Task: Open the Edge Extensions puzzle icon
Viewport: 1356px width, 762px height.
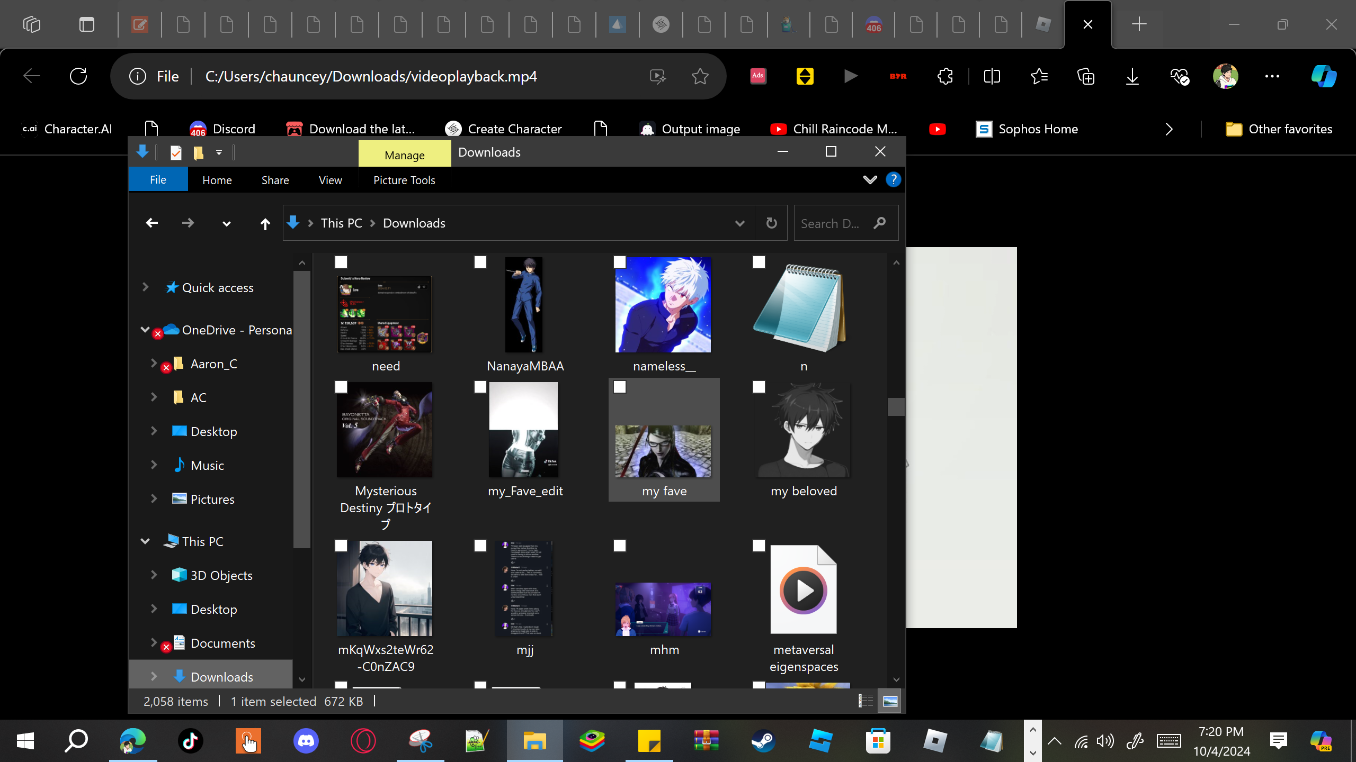Action: click(945, 76)
